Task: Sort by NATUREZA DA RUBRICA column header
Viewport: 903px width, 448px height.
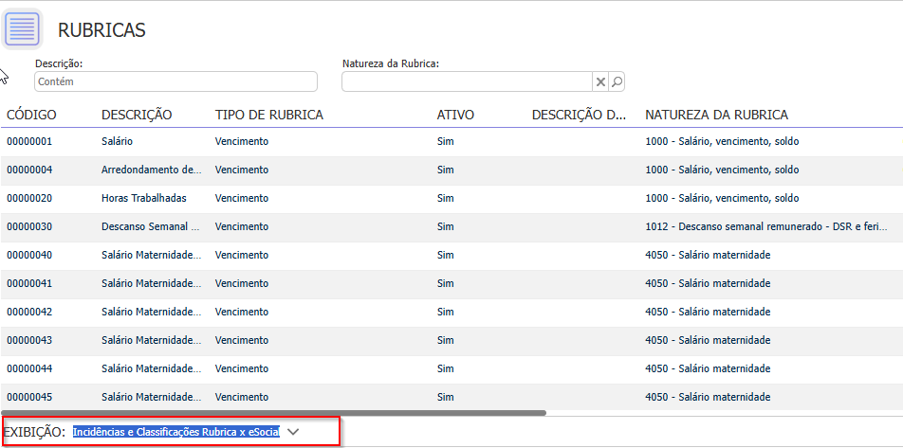Action: click(716, 115)
